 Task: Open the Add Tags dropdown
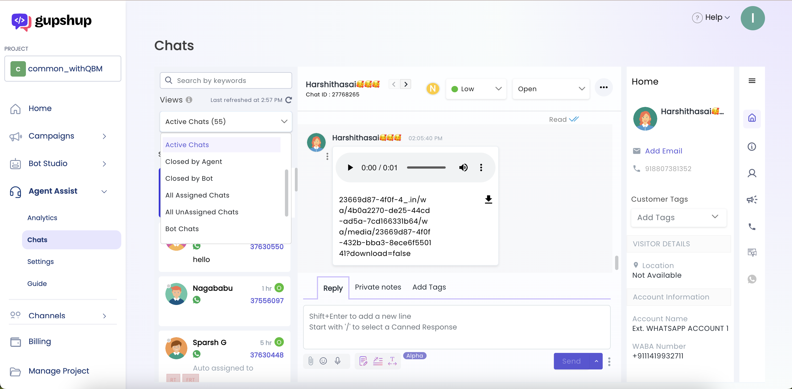[x=678, y=218]
